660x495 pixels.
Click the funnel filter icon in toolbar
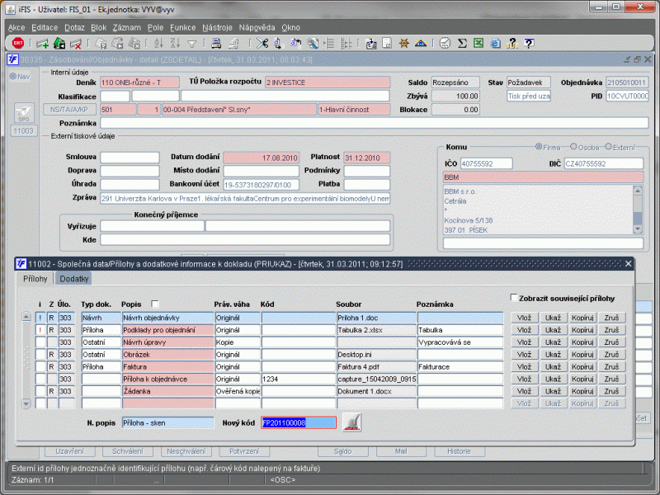tap(191, 43)
